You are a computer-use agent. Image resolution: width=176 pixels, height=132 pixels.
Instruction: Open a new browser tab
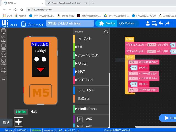93,3
